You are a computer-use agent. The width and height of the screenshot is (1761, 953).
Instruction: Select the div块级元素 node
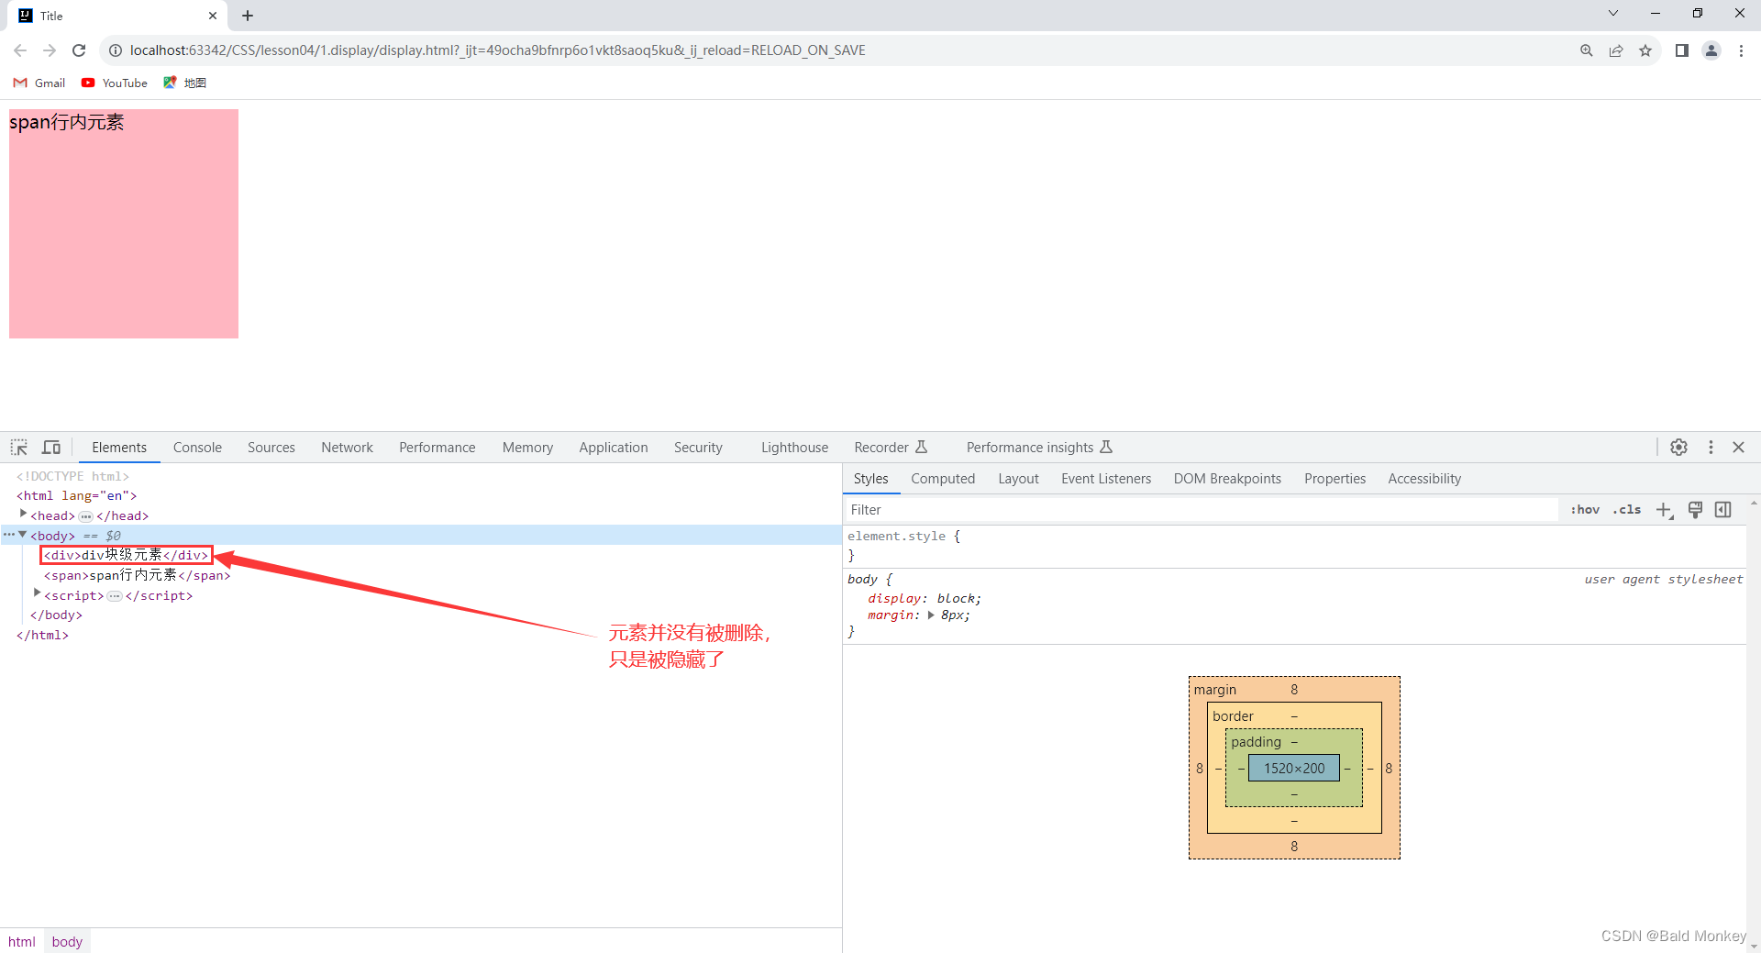126,555
